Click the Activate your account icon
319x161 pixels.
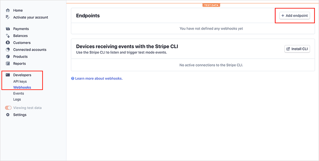coord(8,17)
